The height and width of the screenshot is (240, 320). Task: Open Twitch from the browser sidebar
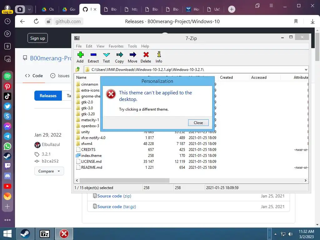pyautogui.click(x=7, y=166)
